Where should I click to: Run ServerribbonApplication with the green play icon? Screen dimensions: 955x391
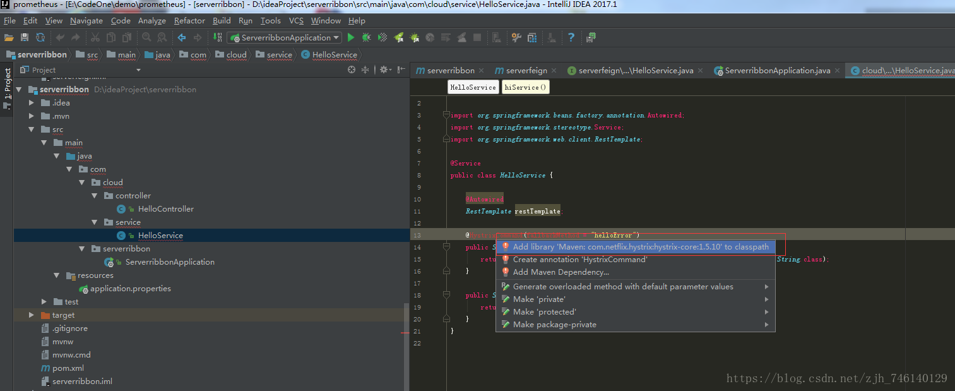coord(351,38)
